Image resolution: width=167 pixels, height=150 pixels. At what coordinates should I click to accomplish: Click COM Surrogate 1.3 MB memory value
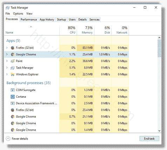(x=88, y=90)
